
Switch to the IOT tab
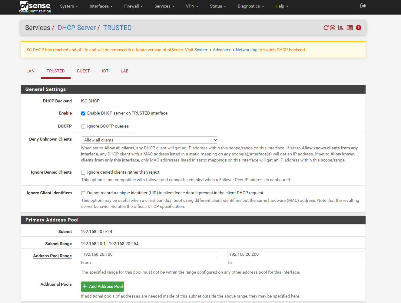tap(105, 71)
